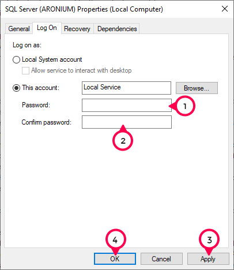
Task: Open the Browse... account picker
Action: coord(197,88)
